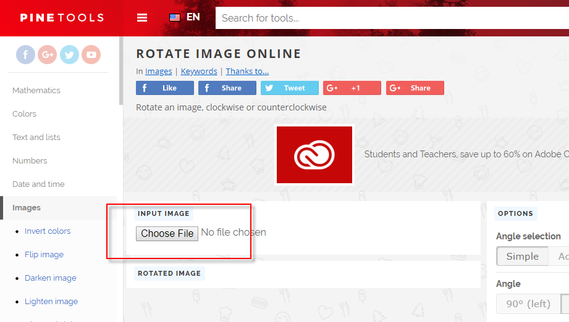This screenshot has height=322, width=569.
Task: Click the Google Plus Share button
Action: (x=415, y=88)
